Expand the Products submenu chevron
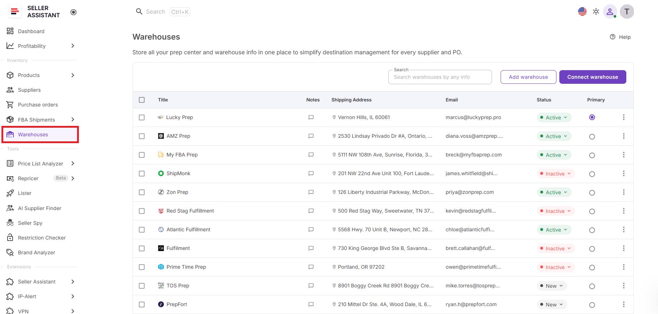The image size is (658, 314). (x=73, y=75)
